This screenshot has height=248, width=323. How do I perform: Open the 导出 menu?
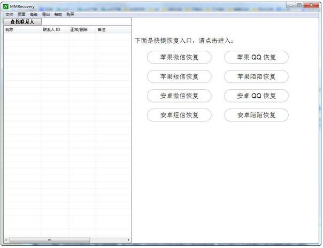[x=46, y=14]
